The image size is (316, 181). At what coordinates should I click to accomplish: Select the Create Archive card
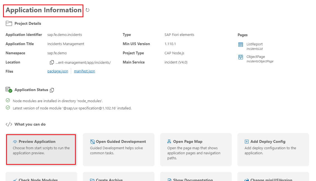click(119, 176)
